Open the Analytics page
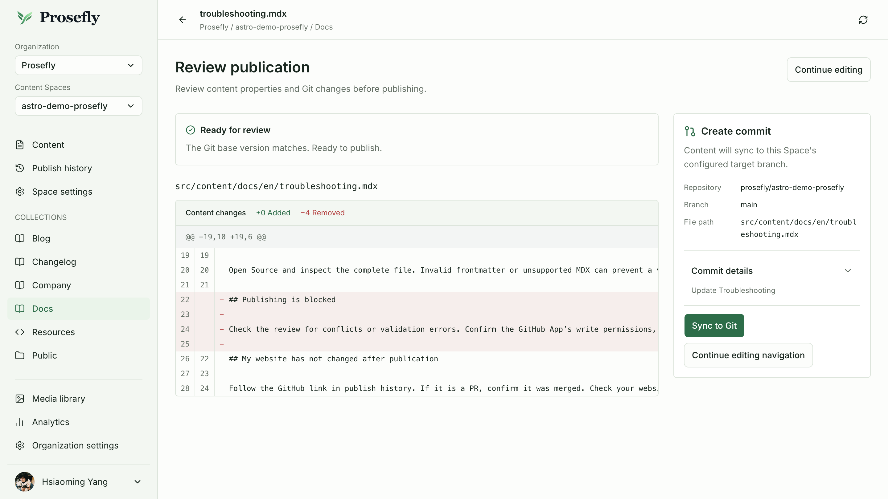 [x=79, y=422]
